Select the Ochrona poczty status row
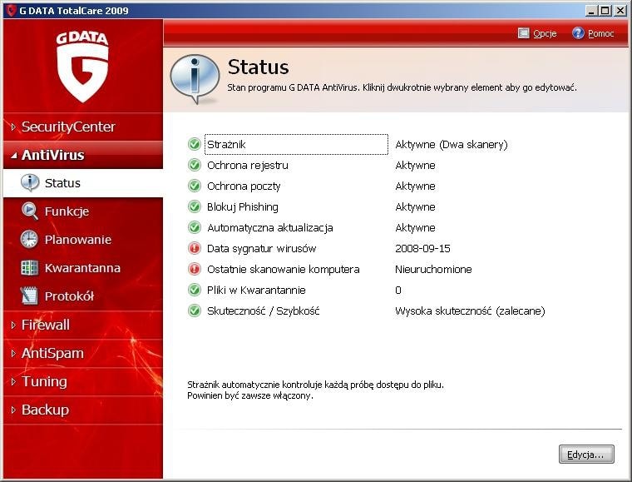Image resolution: width=632 pixels, height=482 pixels. coord(244,186)
